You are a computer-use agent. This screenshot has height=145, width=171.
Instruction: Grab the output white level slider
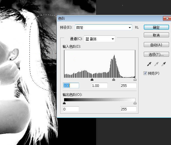point(135,103)
